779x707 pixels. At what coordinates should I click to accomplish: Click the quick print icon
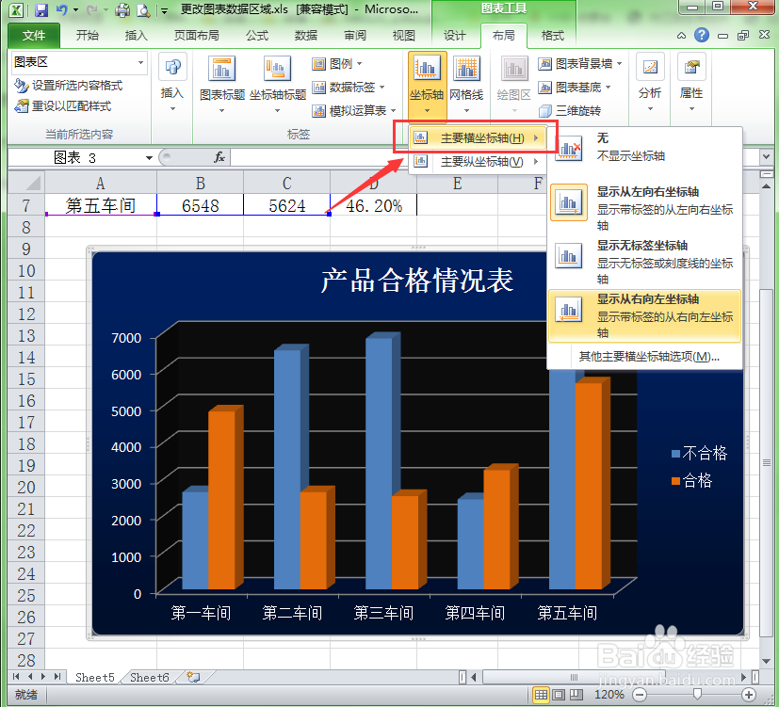click(122, 9)
